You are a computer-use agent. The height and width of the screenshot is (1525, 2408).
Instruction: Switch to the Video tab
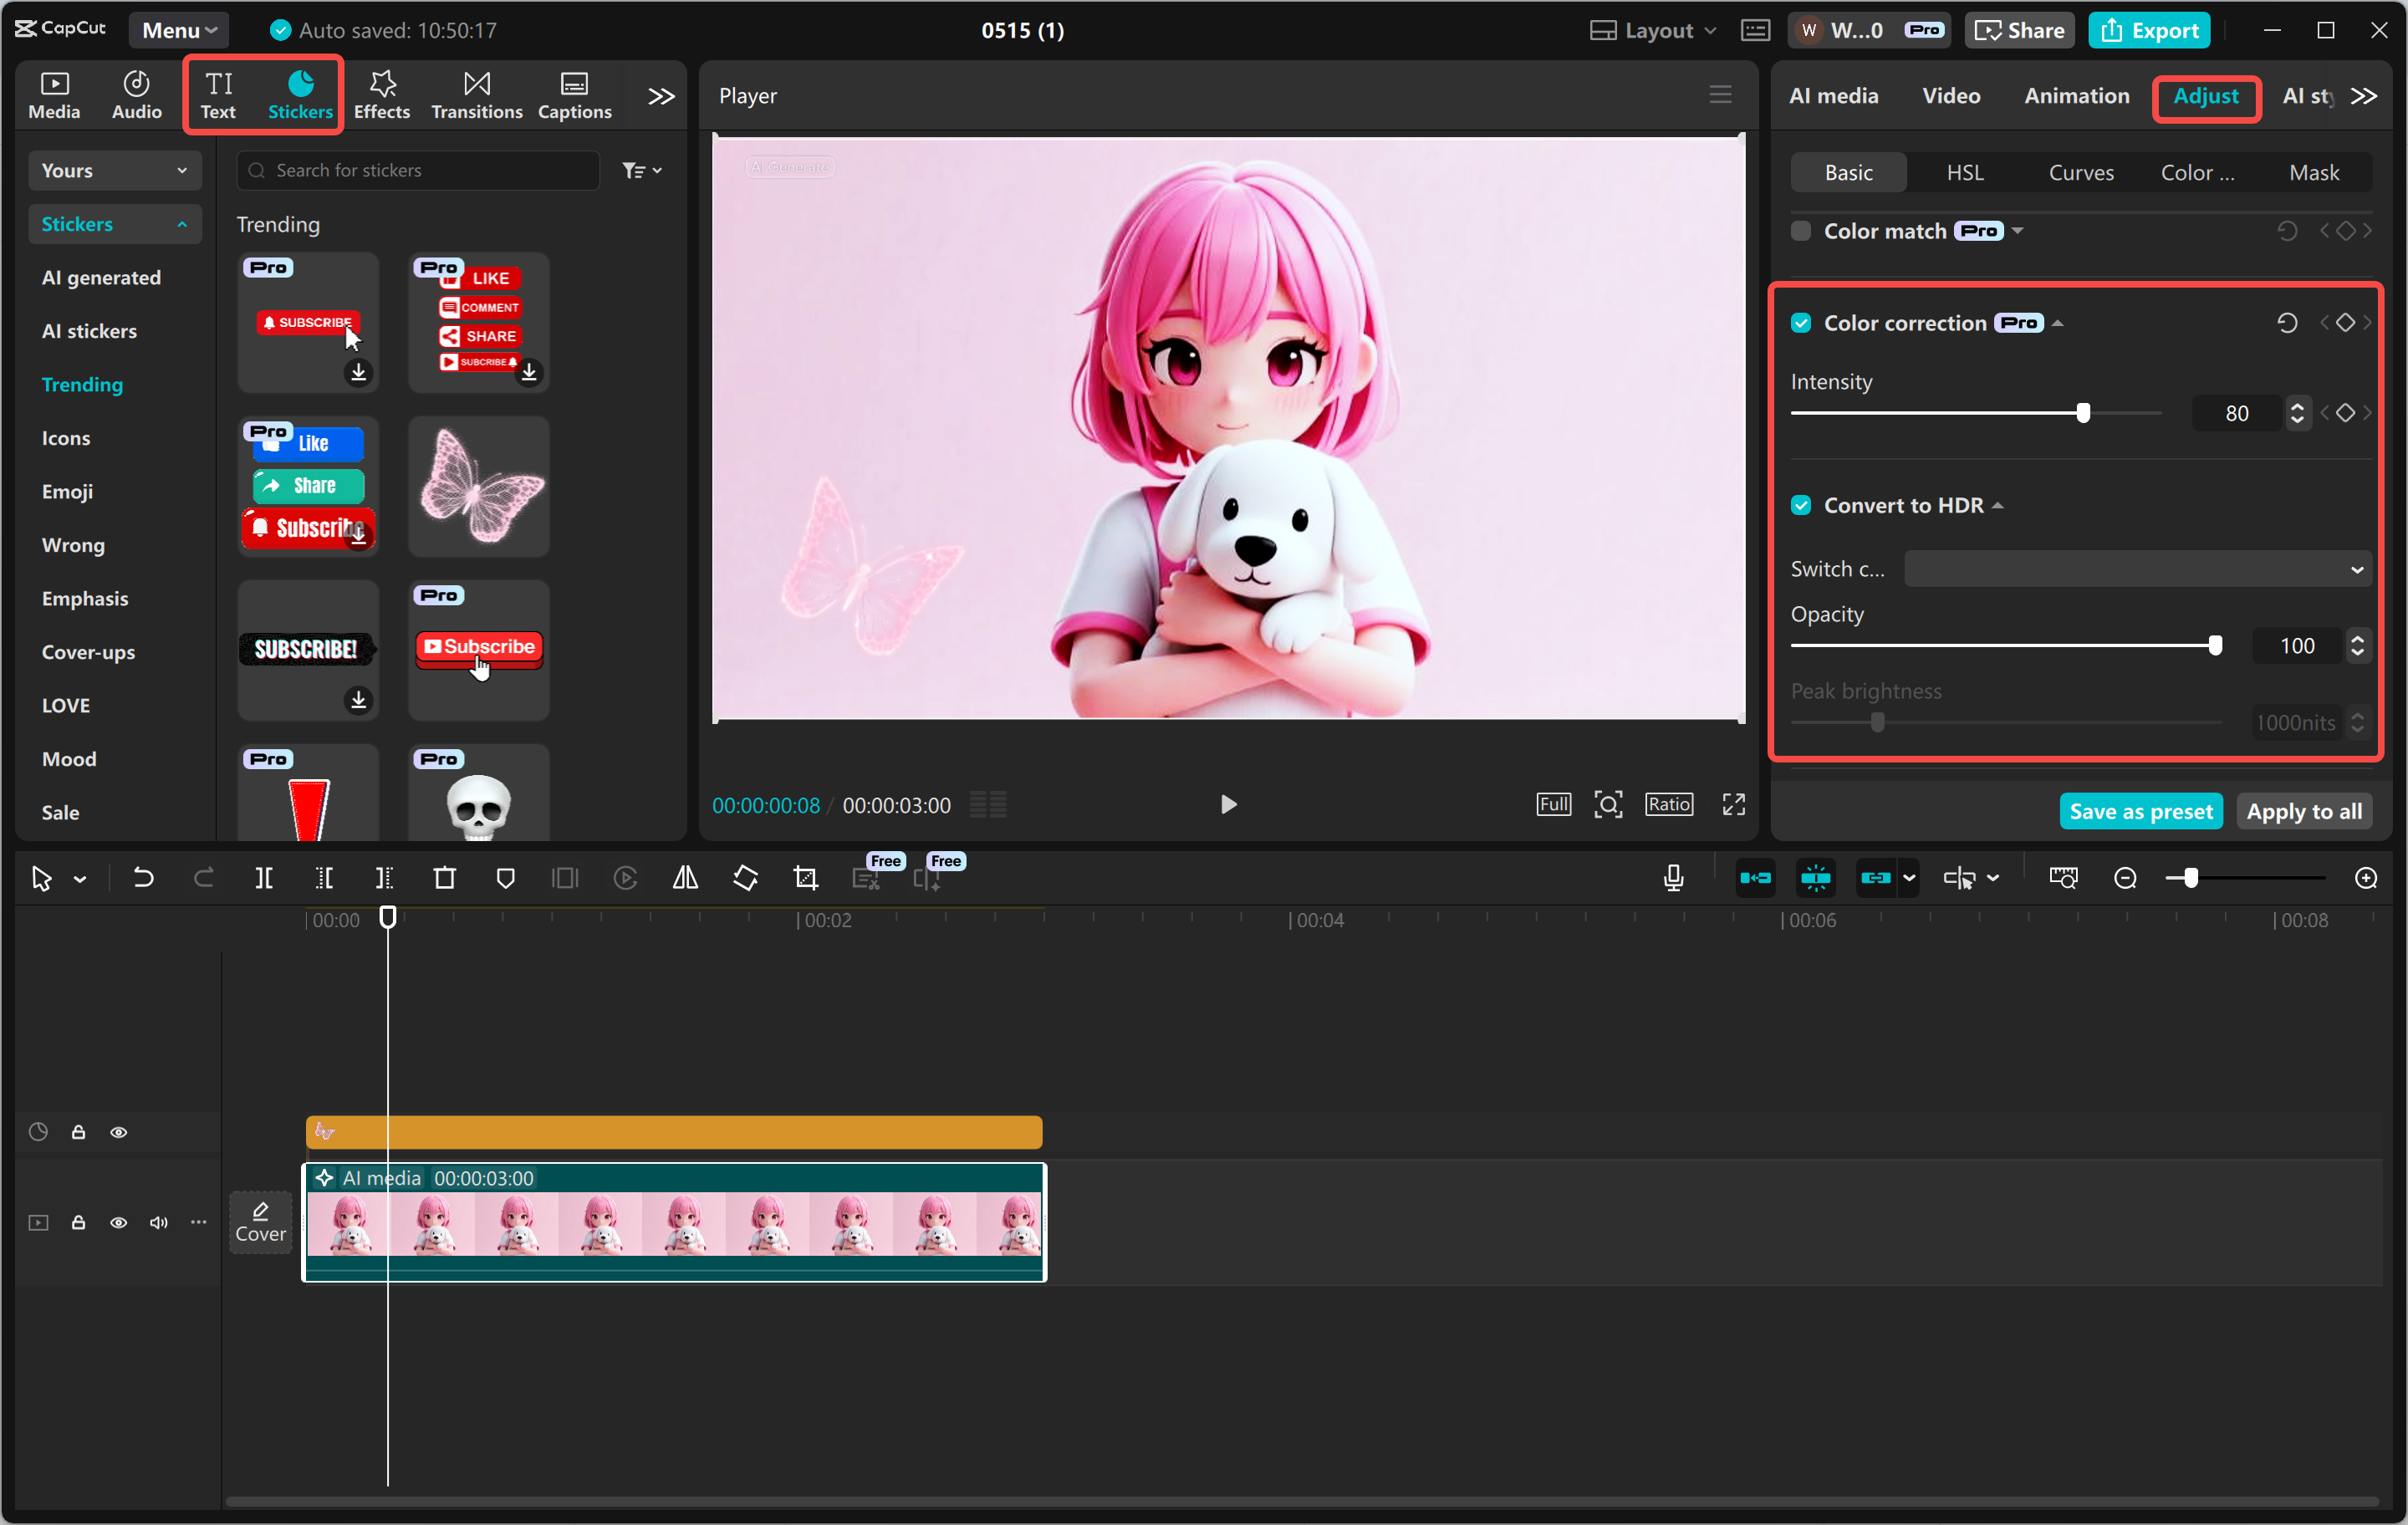(1950, 95)
